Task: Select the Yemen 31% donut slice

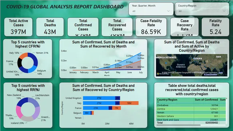Action: pyautogui.click(x=34, y=59)
